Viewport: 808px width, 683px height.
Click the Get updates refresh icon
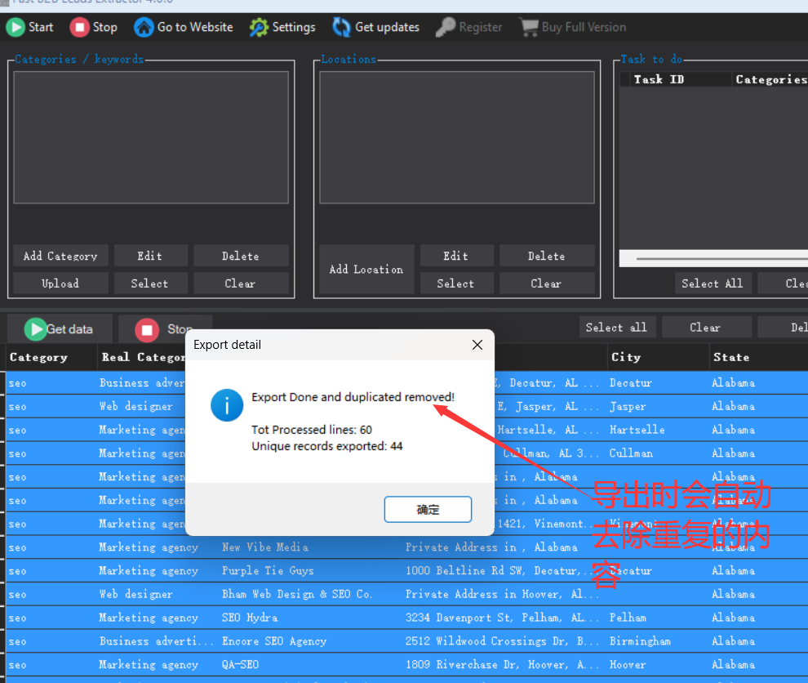coord(341,27)
